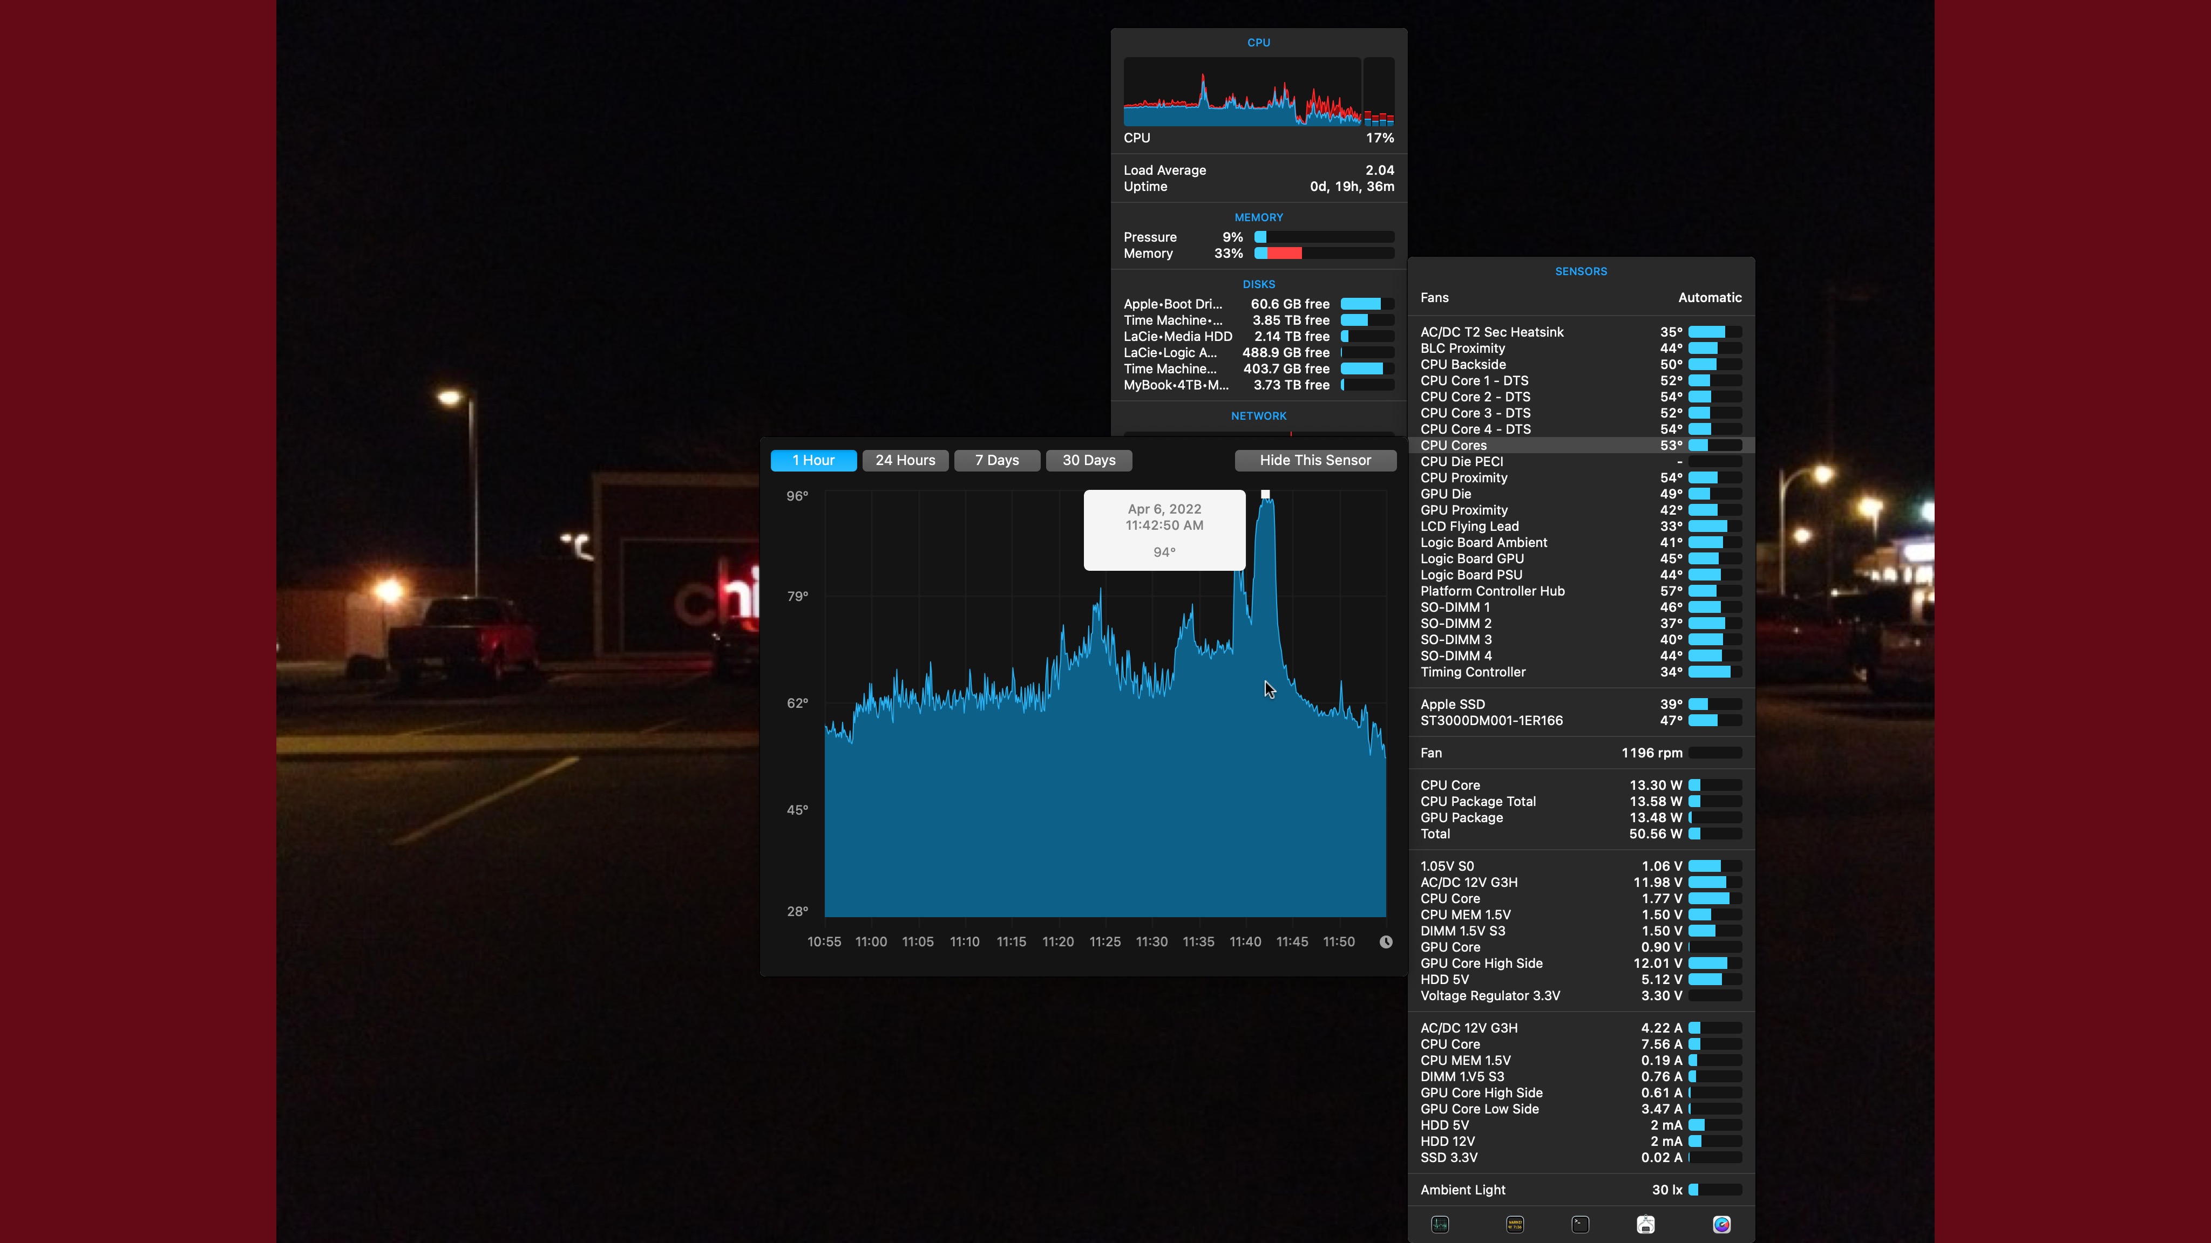Image resolution: width=2211 pixels, height=1243 pixels.
Task: Show the 7 Days history
Action: pos(996,461)
